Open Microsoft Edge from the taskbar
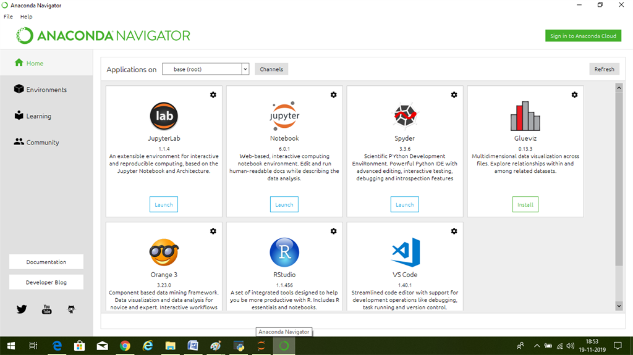The image size is (633, 355). [57, 346]
